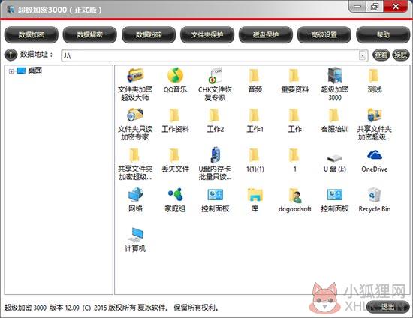The image size is (413, 318).
Task: Expand the 桌面 tree node
Action: (11, 71)
